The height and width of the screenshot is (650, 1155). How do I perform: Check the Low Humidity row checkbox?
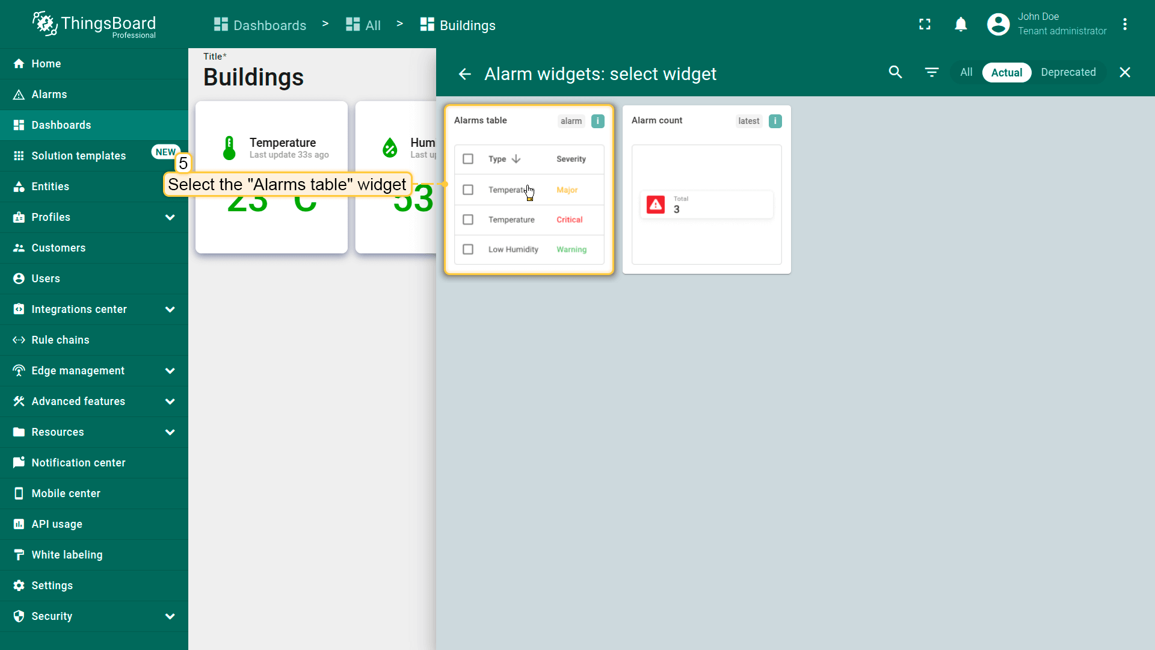pyautogui.click(x=467, y=249)
